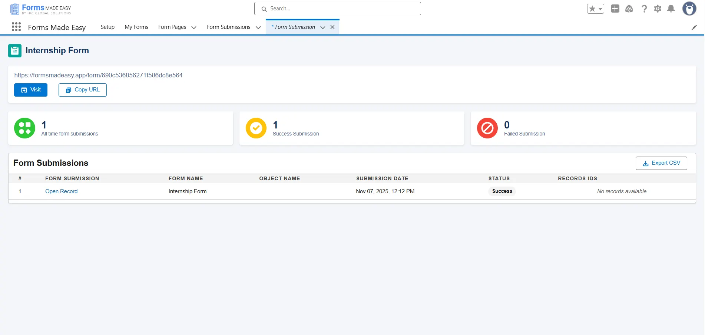Open the App Launcher grid icon
This screenshot has width=705, height=335.
(16, 27)
